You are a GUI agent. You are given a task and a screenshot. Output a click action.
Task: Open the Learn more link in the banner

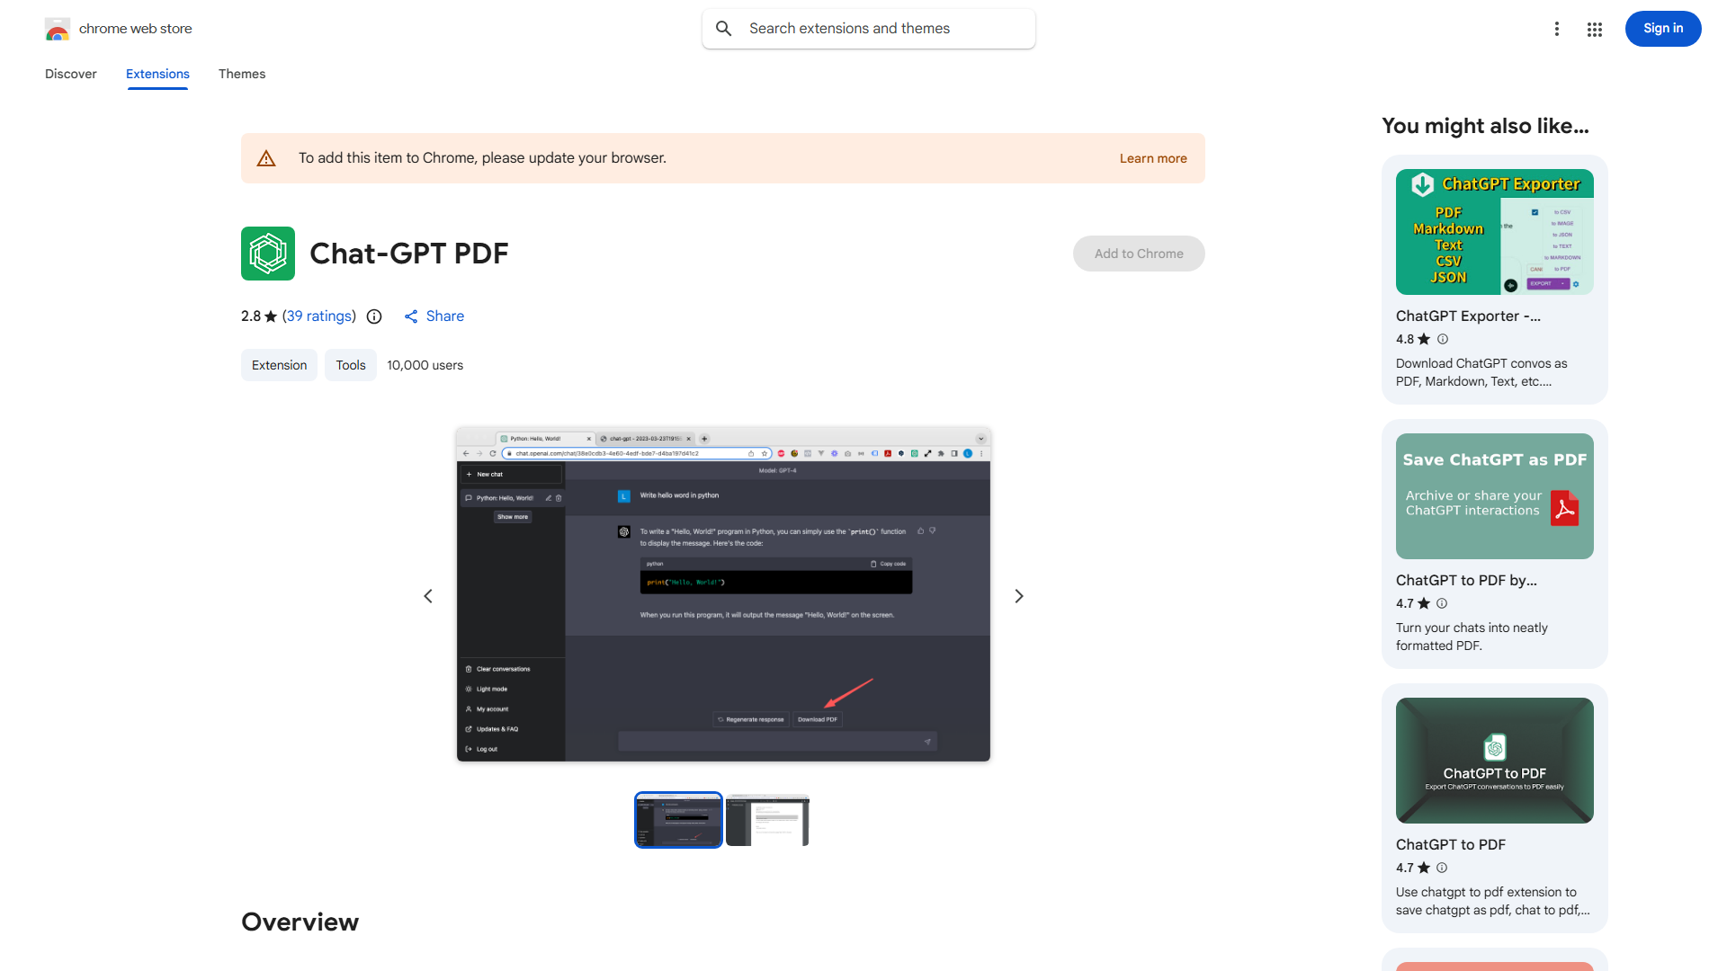(1152, 158)
